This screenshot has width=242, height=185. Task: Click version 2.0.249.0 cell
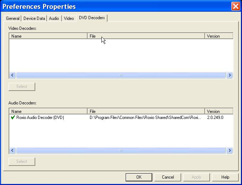pos(215,118)
